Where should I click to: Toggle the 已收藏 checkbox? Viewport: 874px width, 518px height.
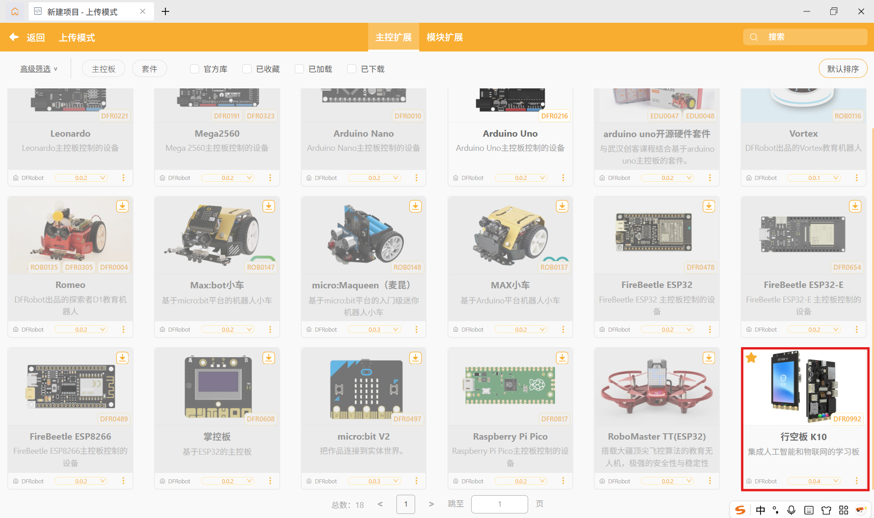(x=247, y=69)
